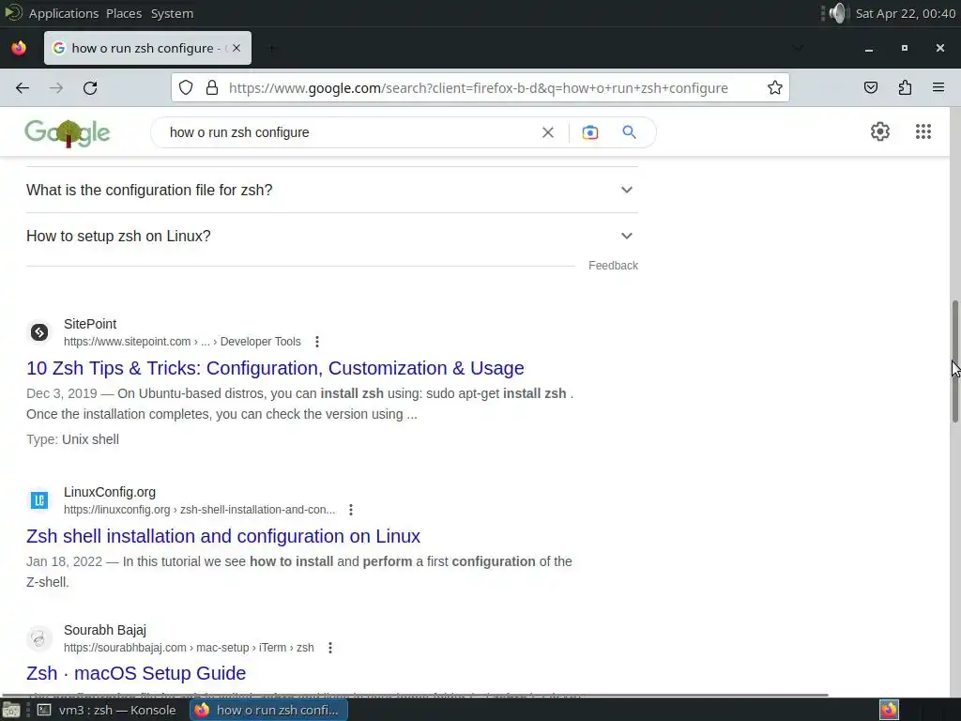The width and height of the screenshot is (961, 721).
Task: Open the tracking protection shield icon
Action: tap(186, 87)
